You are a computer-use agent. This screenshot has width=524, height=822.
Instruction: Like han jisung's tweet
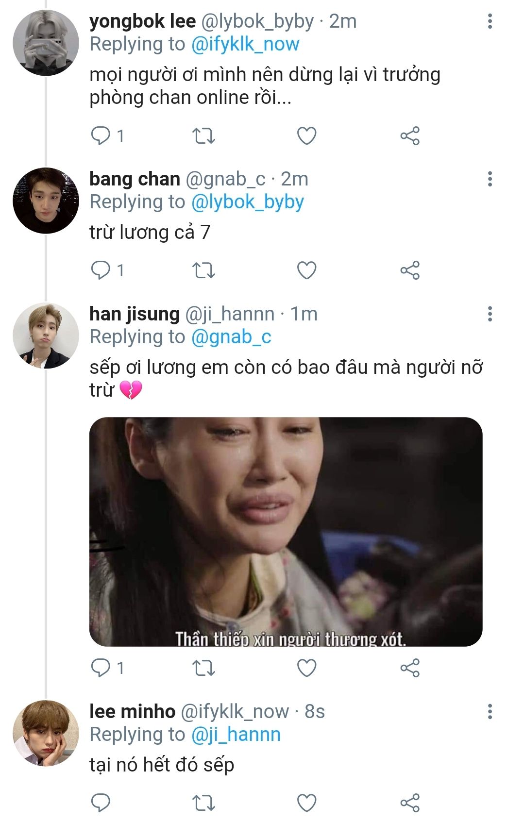[306, 668]
